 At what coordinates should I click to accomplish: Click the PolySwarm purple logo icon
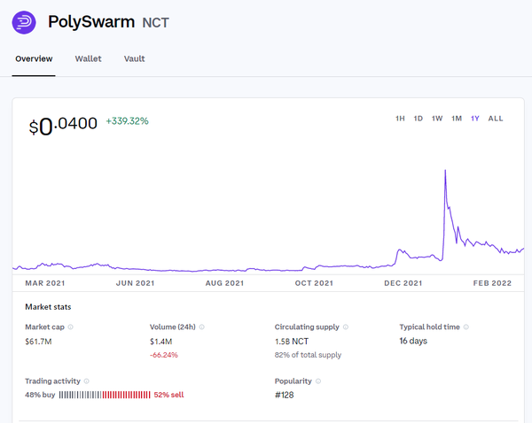24,22
